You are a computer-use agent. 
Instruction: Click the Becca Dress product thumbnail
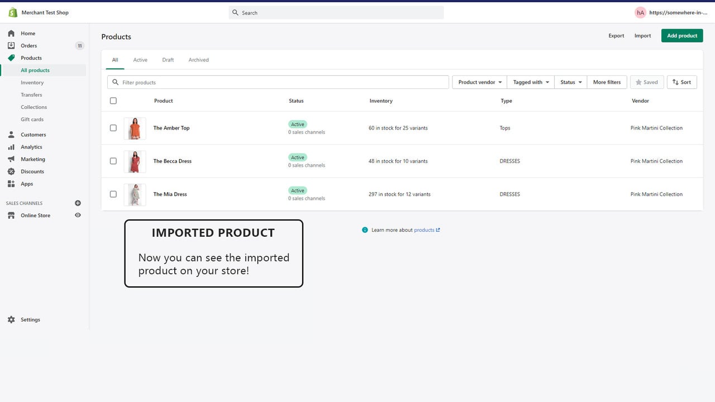pos(135,161)
